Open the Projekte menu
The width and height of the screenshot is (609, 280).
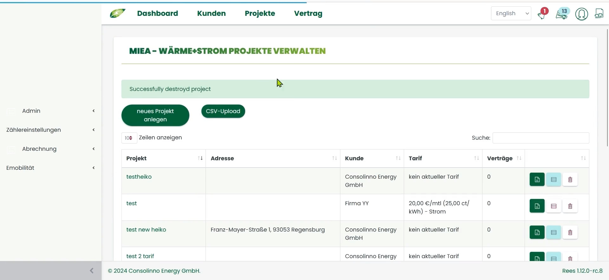click(260, 14)
